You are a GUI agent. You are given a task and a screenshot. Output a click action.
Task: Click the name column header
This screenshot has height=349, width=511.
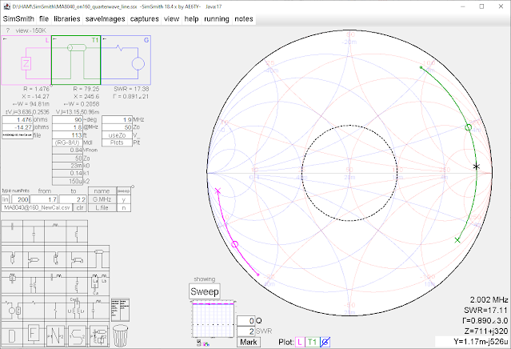tap(102, 191)
